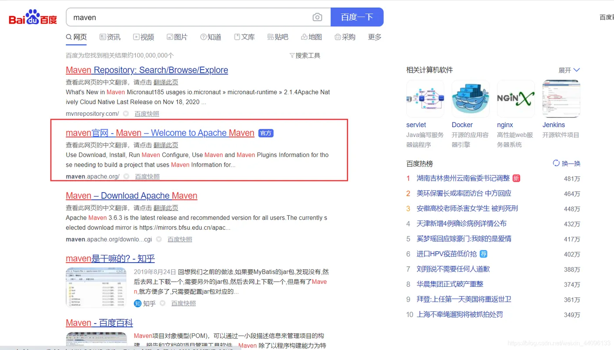Open hot topic 安徽高校老师杀害女学生 被判死刑
614x350 pixels.
point(467,208)
